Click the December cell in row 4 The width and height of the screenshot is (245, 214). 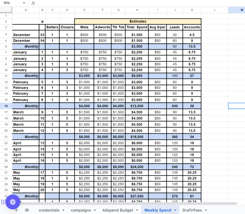pos(26,35)
